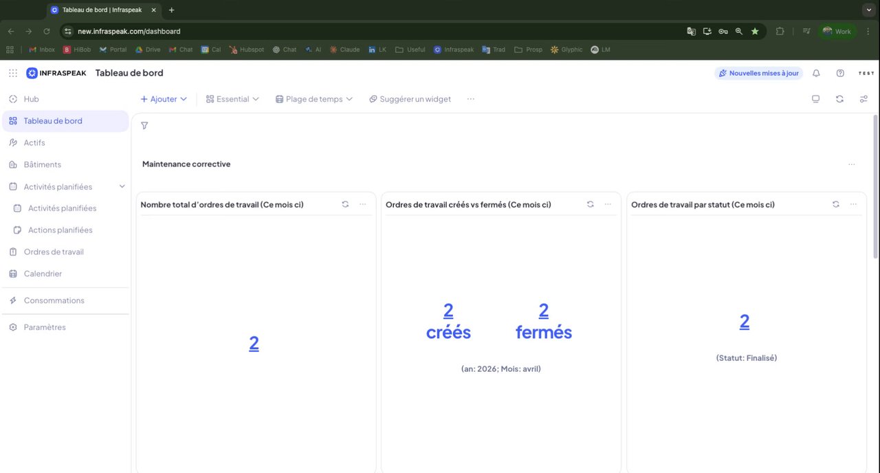Screen dimensions: 880x473
Task: Open the app grid launcher icon
Action: pos(13,73)
